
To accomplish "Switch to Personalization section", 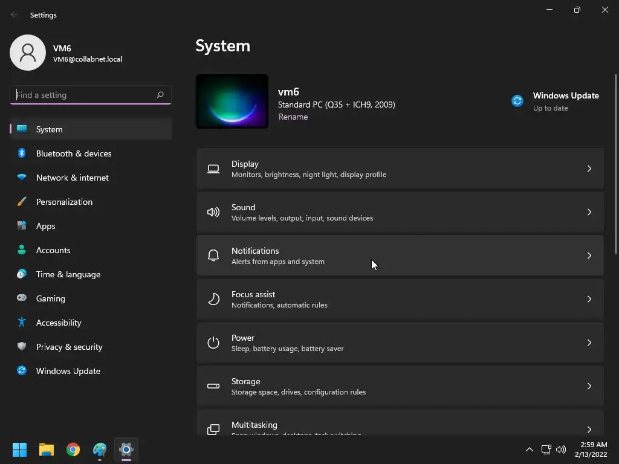I will [91, 202].
